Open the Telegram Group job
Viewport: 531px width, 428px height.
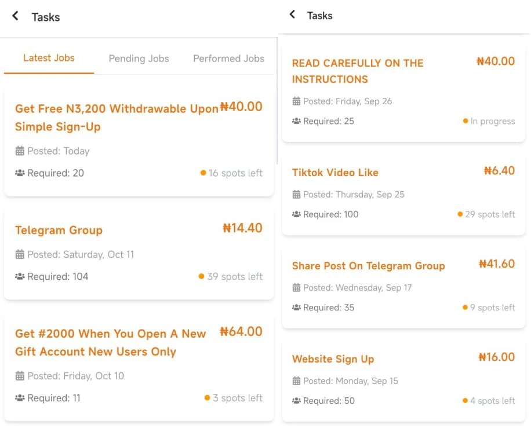[59, 230]
